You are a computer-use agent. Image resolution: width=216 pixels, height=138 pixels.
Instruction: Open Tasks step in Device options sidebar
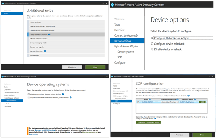(x=117, y=24)
